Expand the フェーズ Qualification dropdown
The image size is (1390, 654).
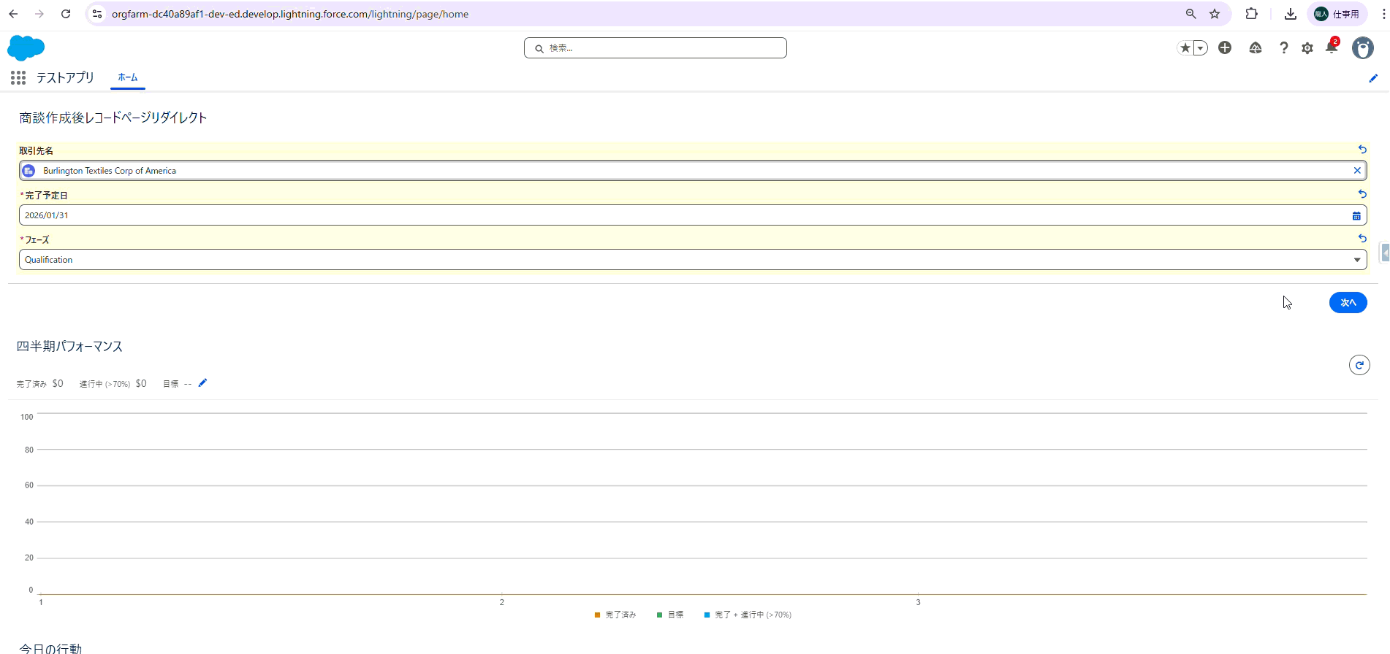pos(1356,260)
